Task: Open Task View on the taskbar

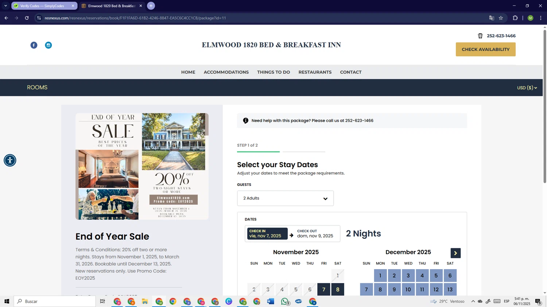Action: coord(102,301)
